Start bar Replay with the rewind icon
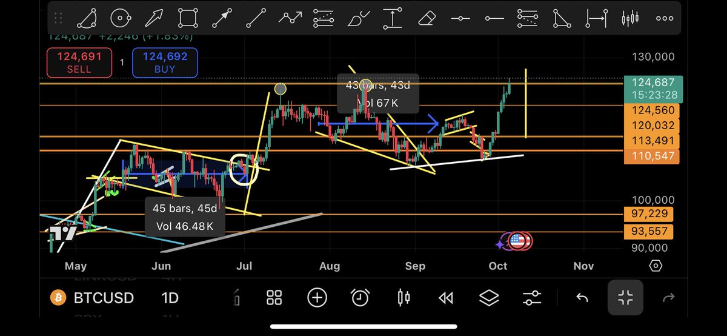 (x=446, y=298)
